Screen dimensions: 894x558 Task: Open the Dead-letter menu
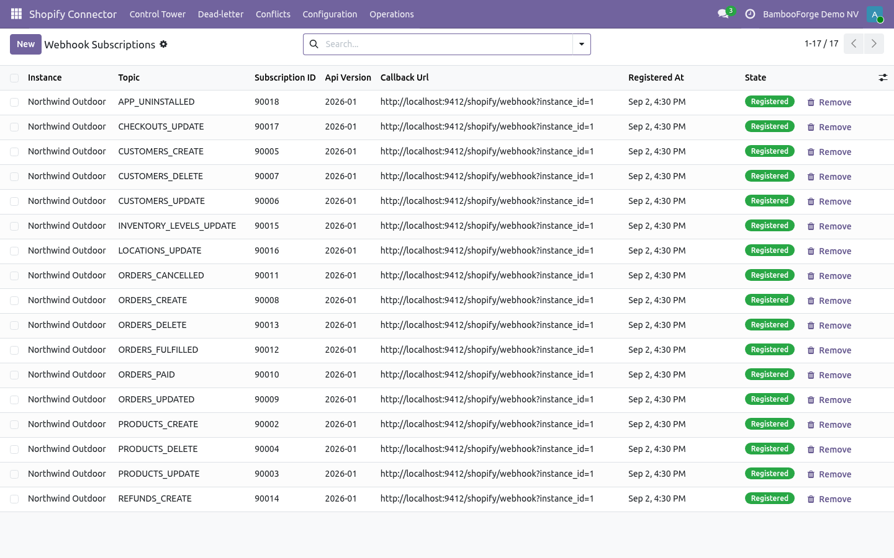[x=220, y=14]
